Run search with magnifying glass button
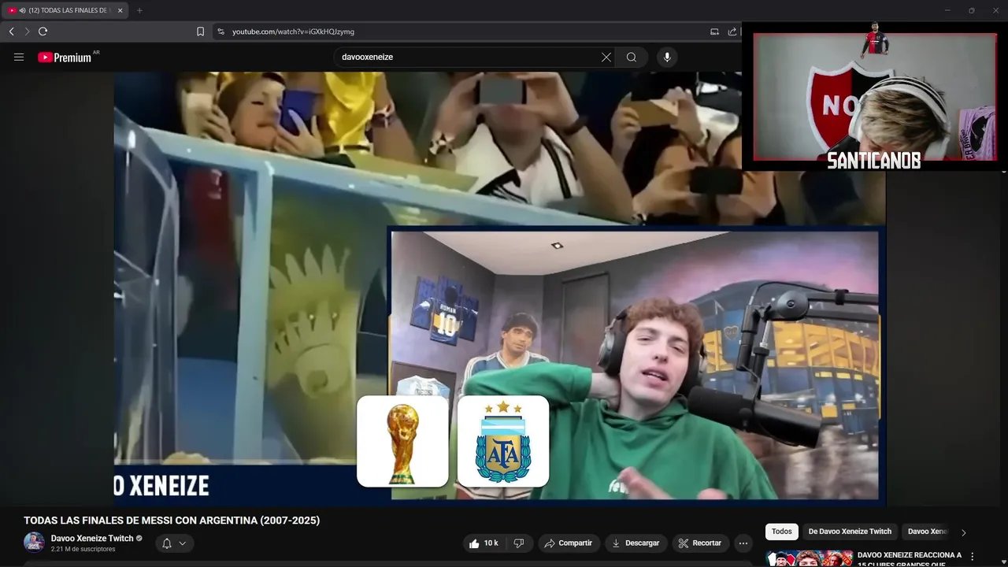Viewport: 1008px width, 567px height. [632, 57]
